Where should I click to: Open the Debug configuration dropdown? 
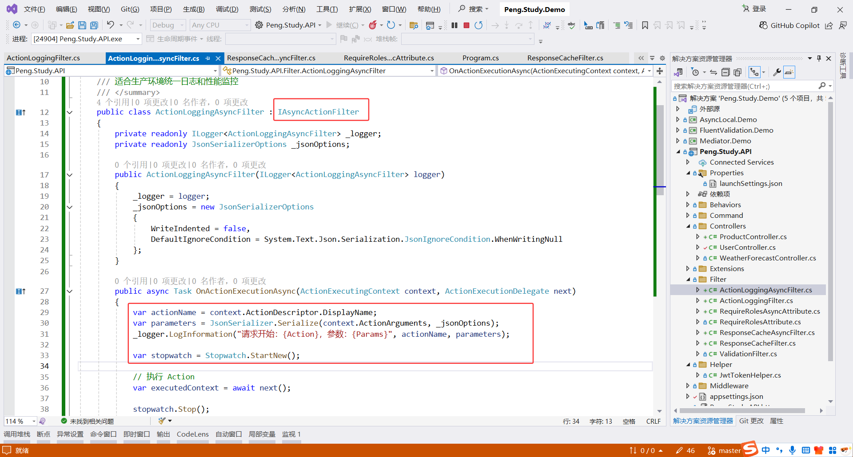[167, 25]
